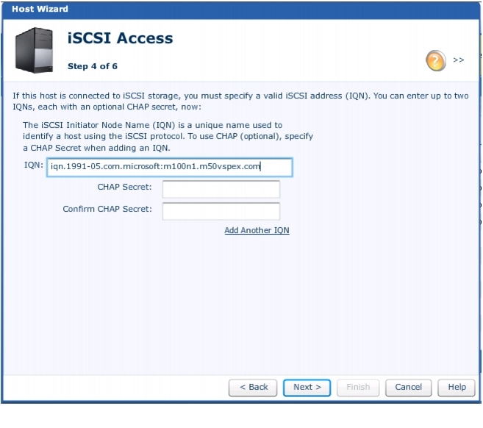This screenshot has width=483, height=428.
Task: Open Help from the bottom button bar
Action: [457, 388]
